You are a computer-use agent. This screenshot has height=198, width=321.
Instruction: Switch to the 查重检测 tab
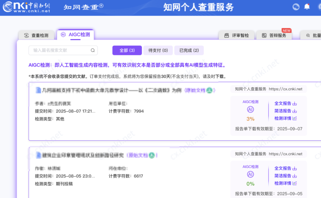click(x=36, y=34)
